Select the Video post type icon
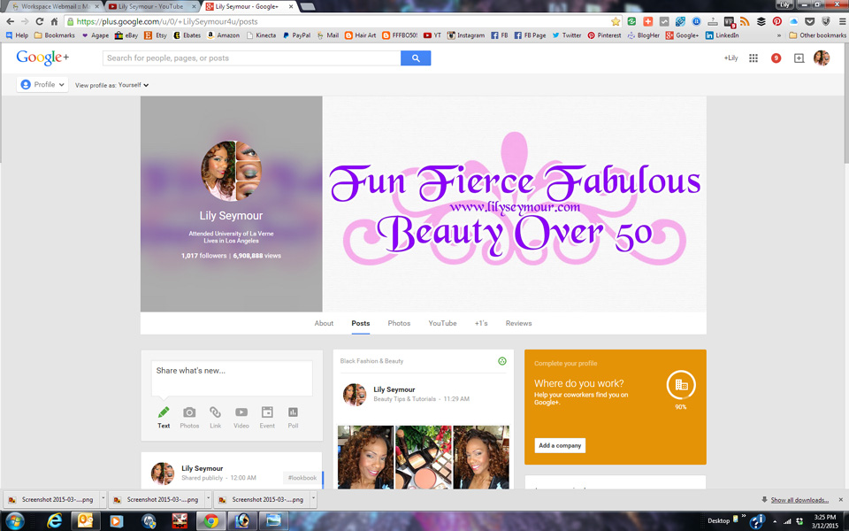 [241, 417]
